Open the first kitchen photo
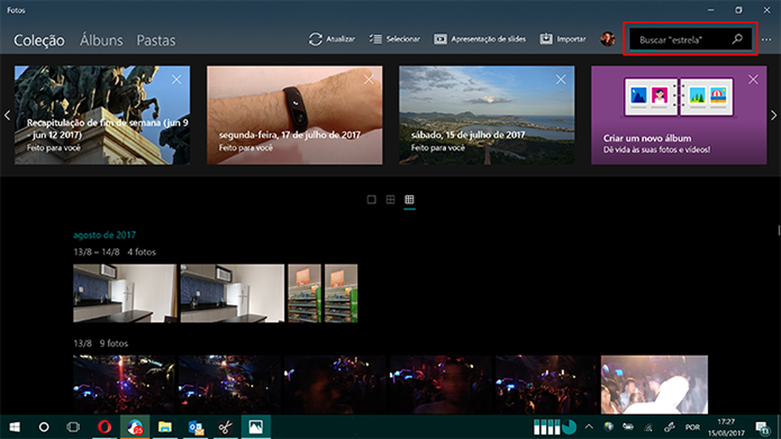Screen dimensions: 781x439 click(x=125, y=293)
